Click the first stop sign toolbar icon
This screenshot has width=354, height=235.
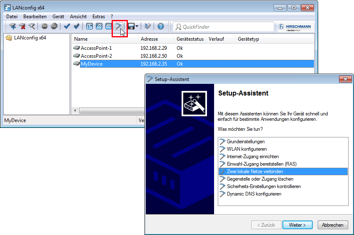[45, 27]
